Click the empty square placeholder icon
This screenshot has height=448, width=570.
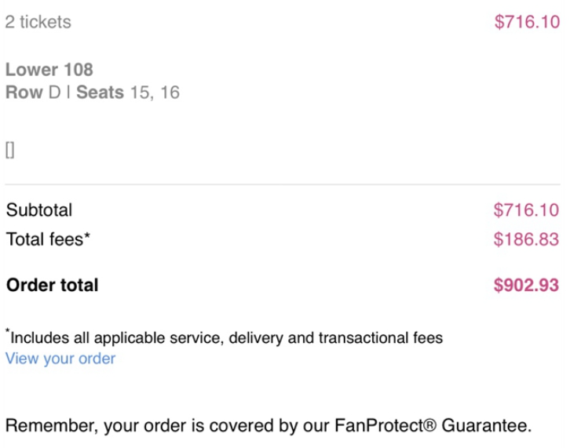coord(9,151)
